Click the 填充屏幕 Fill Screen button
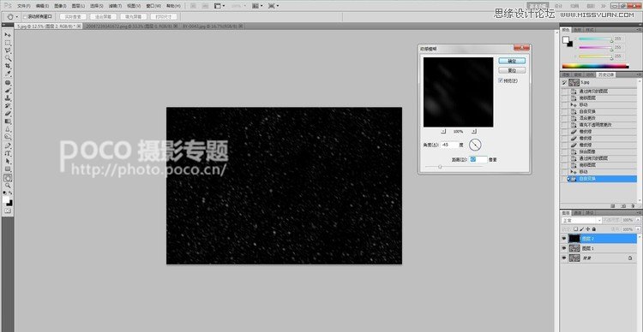The image size is (643, 332). (x=133, y=17)
